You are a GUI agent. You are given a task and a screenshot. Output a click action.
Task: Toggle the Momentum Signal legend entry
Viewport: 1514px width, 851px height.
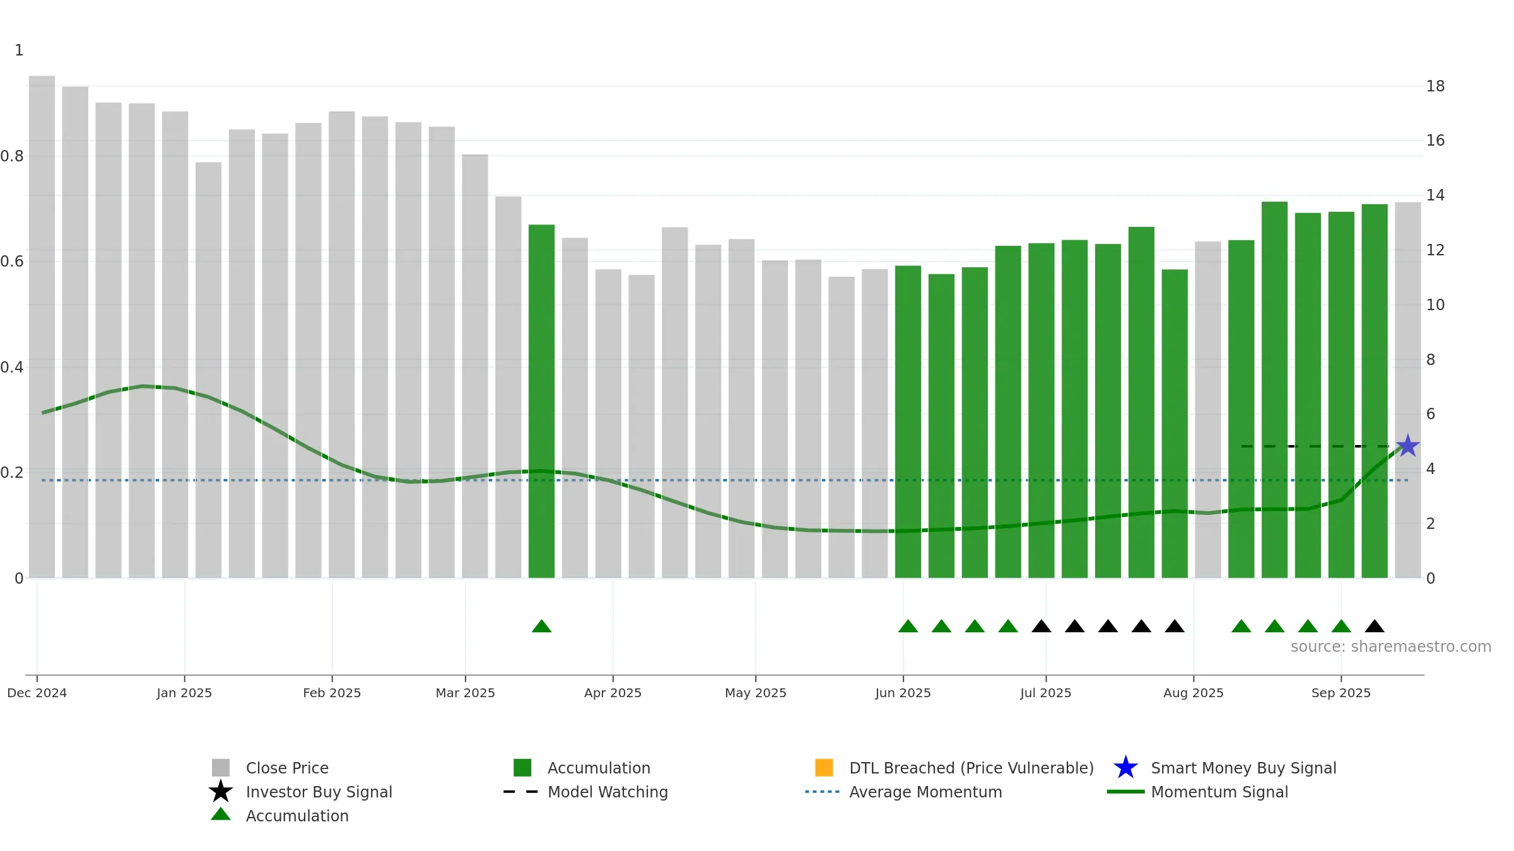[x=1197, y=792]
